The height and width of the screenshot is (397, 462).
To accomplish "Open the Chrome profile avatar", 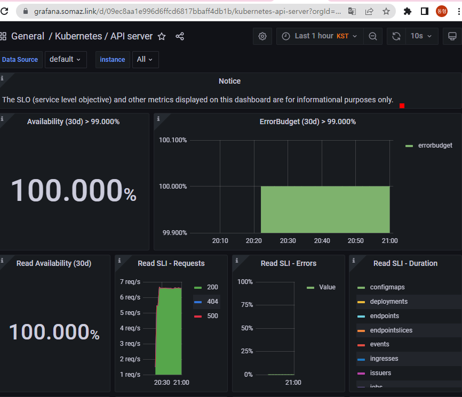I will click(x=441, y=12).
